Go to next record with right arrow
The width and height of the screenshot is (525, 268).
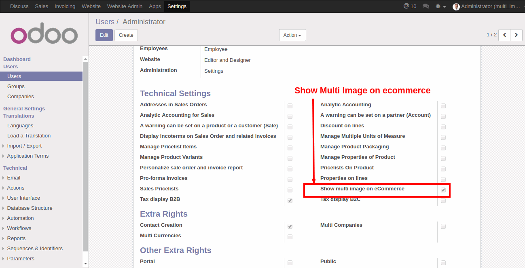click(x=516, y=35)
